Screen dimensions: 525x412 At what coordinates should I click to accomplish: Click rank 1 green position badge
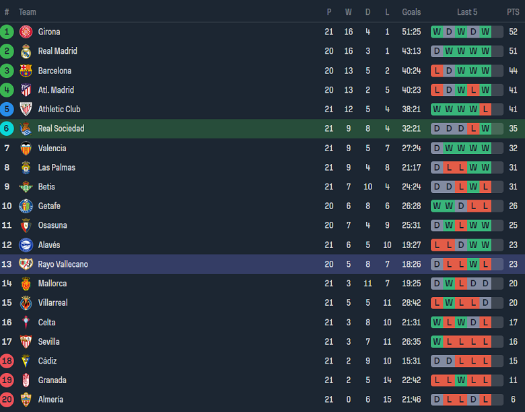(x=7, y=32)
